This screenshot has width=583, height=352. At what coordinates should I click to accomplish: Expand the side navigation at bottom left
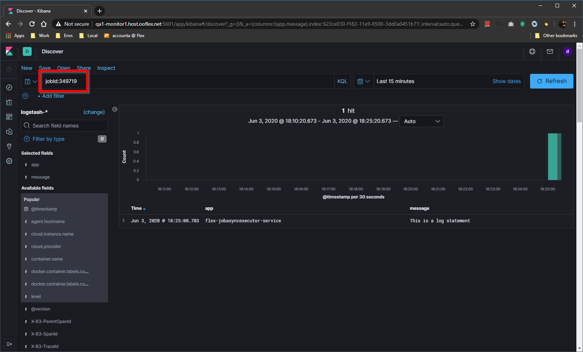9,344
